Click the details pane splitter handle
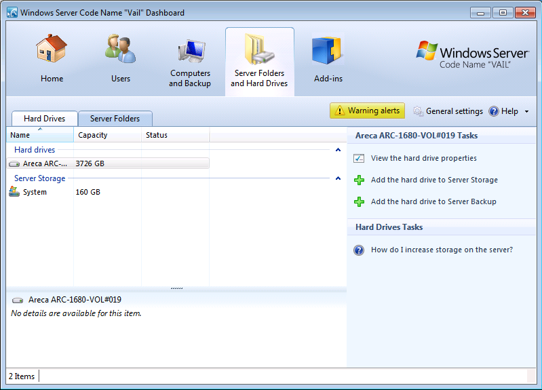Image resolution: width=542 pixels, height=390 pixels. click(x=176, y=288)
